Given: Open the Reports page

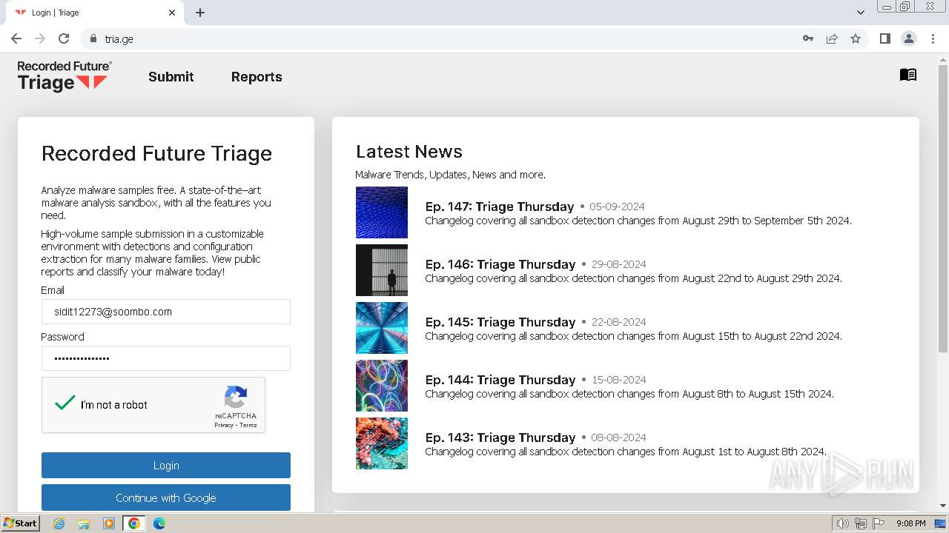Looking at the screenshot, I should (x=257, y=77).
